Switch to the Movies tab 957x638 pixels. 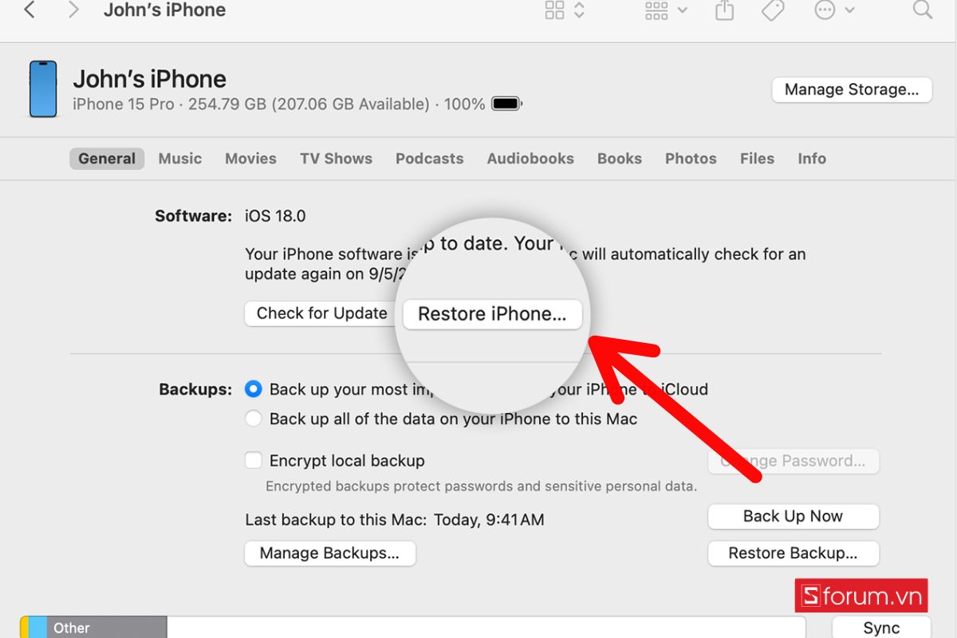tap(250, 159)
